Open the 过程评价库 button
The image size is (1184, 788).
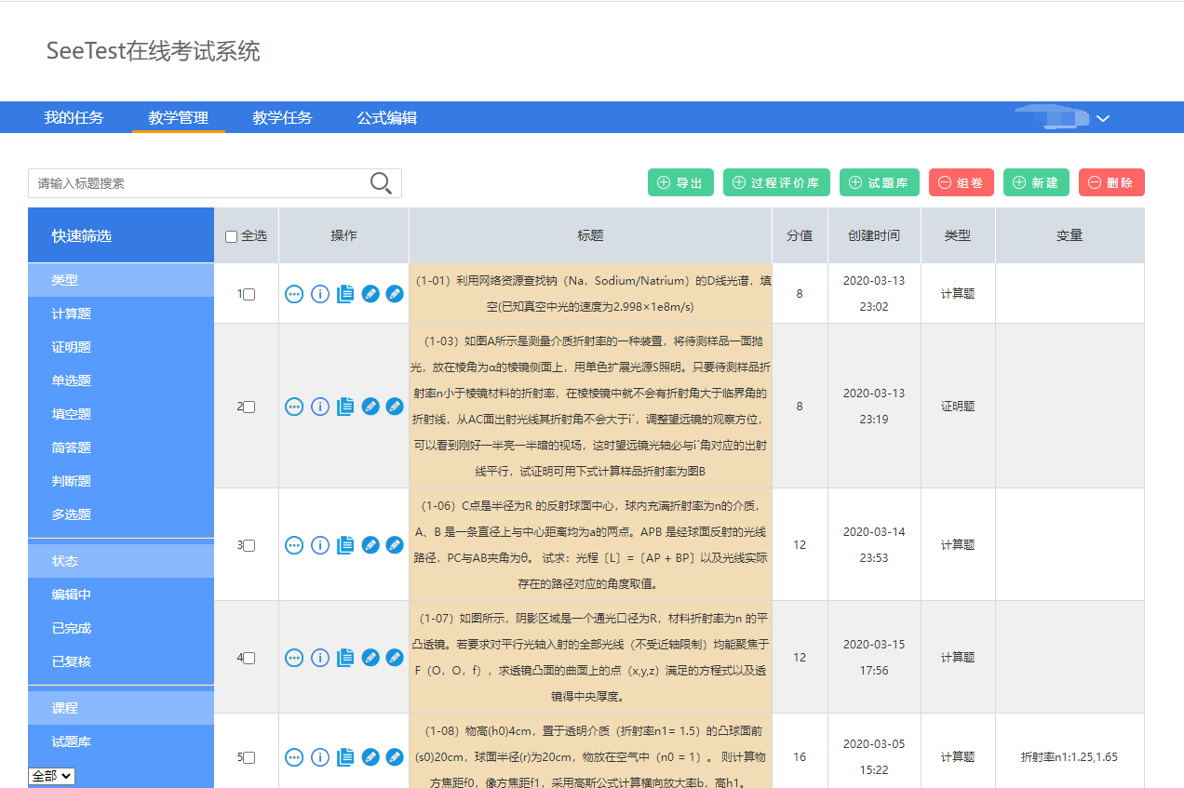776,182
